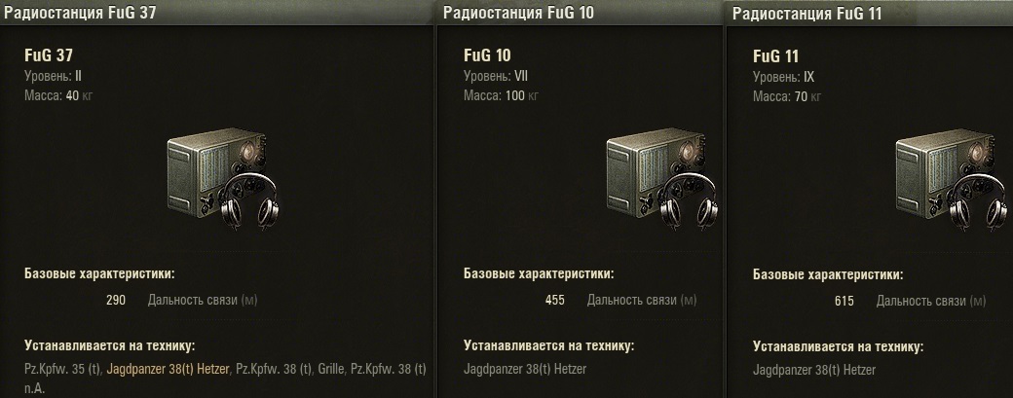
Task: Click the FuG 11 radio station image
Action: coord(953,178)
